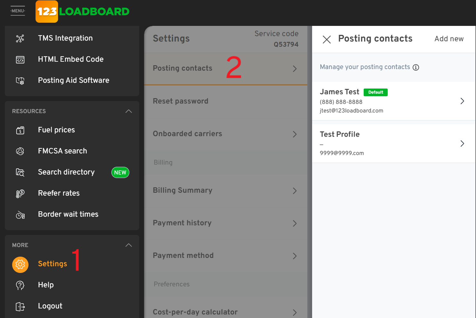
Task: Open the main Menu hamburger
Action: pos(18,11)
